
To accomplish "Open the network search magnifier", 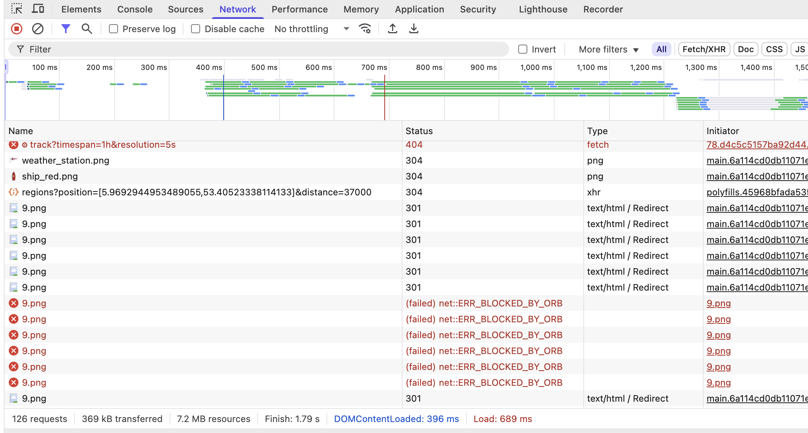I will pyautogui.click(x=87, y=29).
